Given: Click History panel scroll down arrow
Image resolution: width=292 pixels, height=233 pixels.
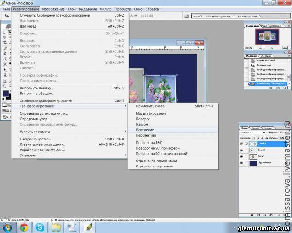Looking at the screenshot, I should [289, 83].
